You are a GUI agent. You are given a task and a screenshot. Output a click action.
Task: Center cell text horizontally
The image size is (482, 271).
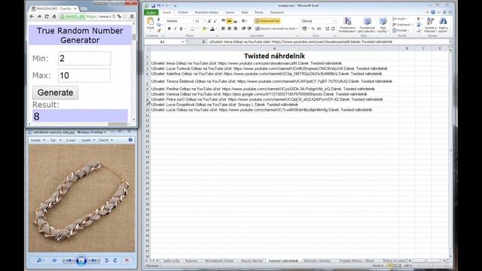click(229, 29)
